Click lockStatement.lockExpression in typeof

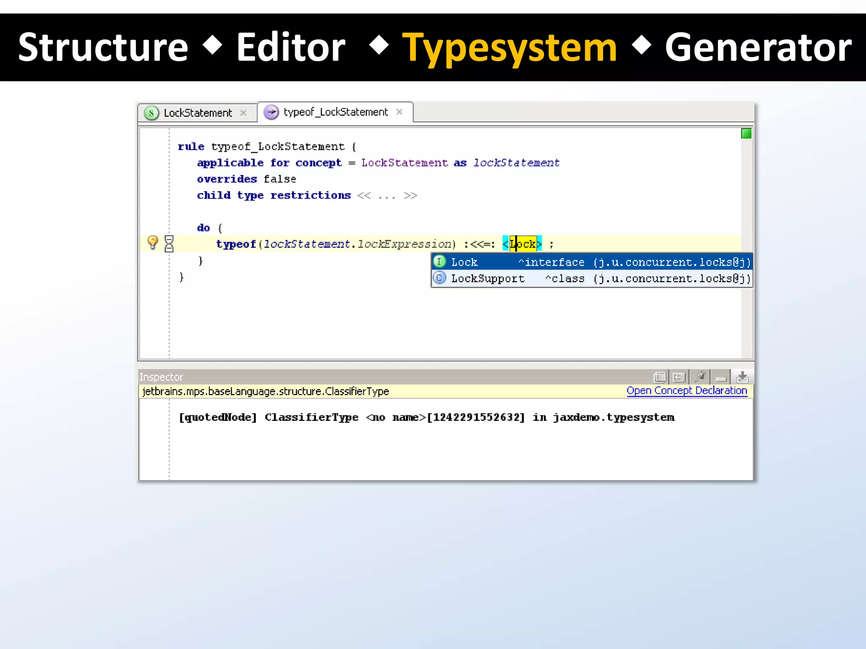pos(358,244)
